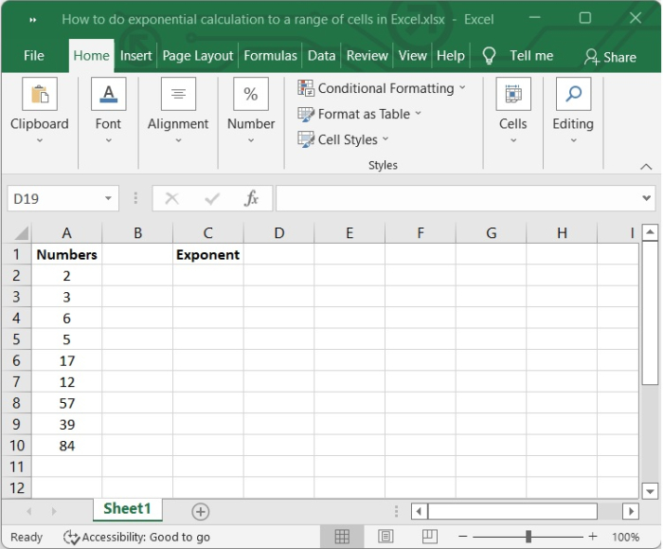Image resolution: width=663 pixels, height=549 pixels.
Task: Click the Share button
Action: point(610,57)
